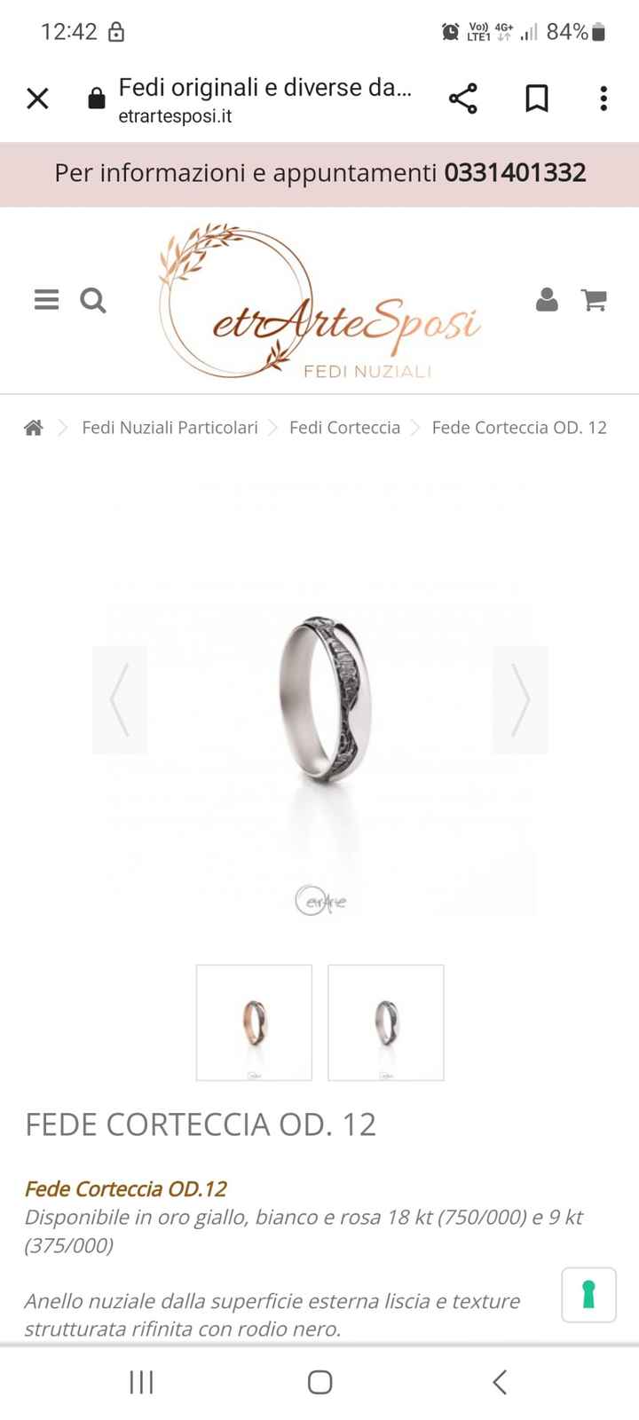Open Fedi Corteccia breadcrumb link
This screenshot has height=1420, width=639.
(x=344, y=428)
